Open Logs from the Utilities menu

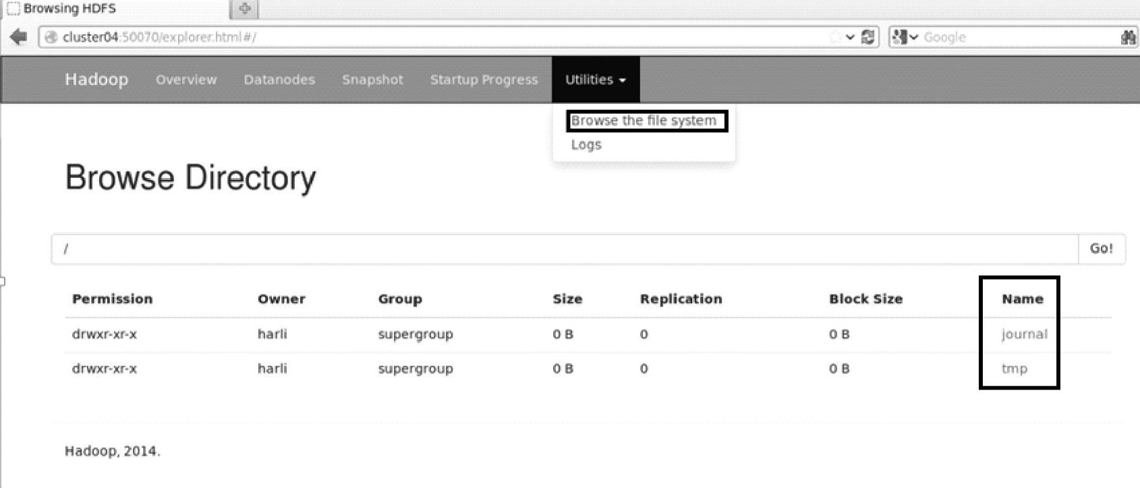pos(586,144)
